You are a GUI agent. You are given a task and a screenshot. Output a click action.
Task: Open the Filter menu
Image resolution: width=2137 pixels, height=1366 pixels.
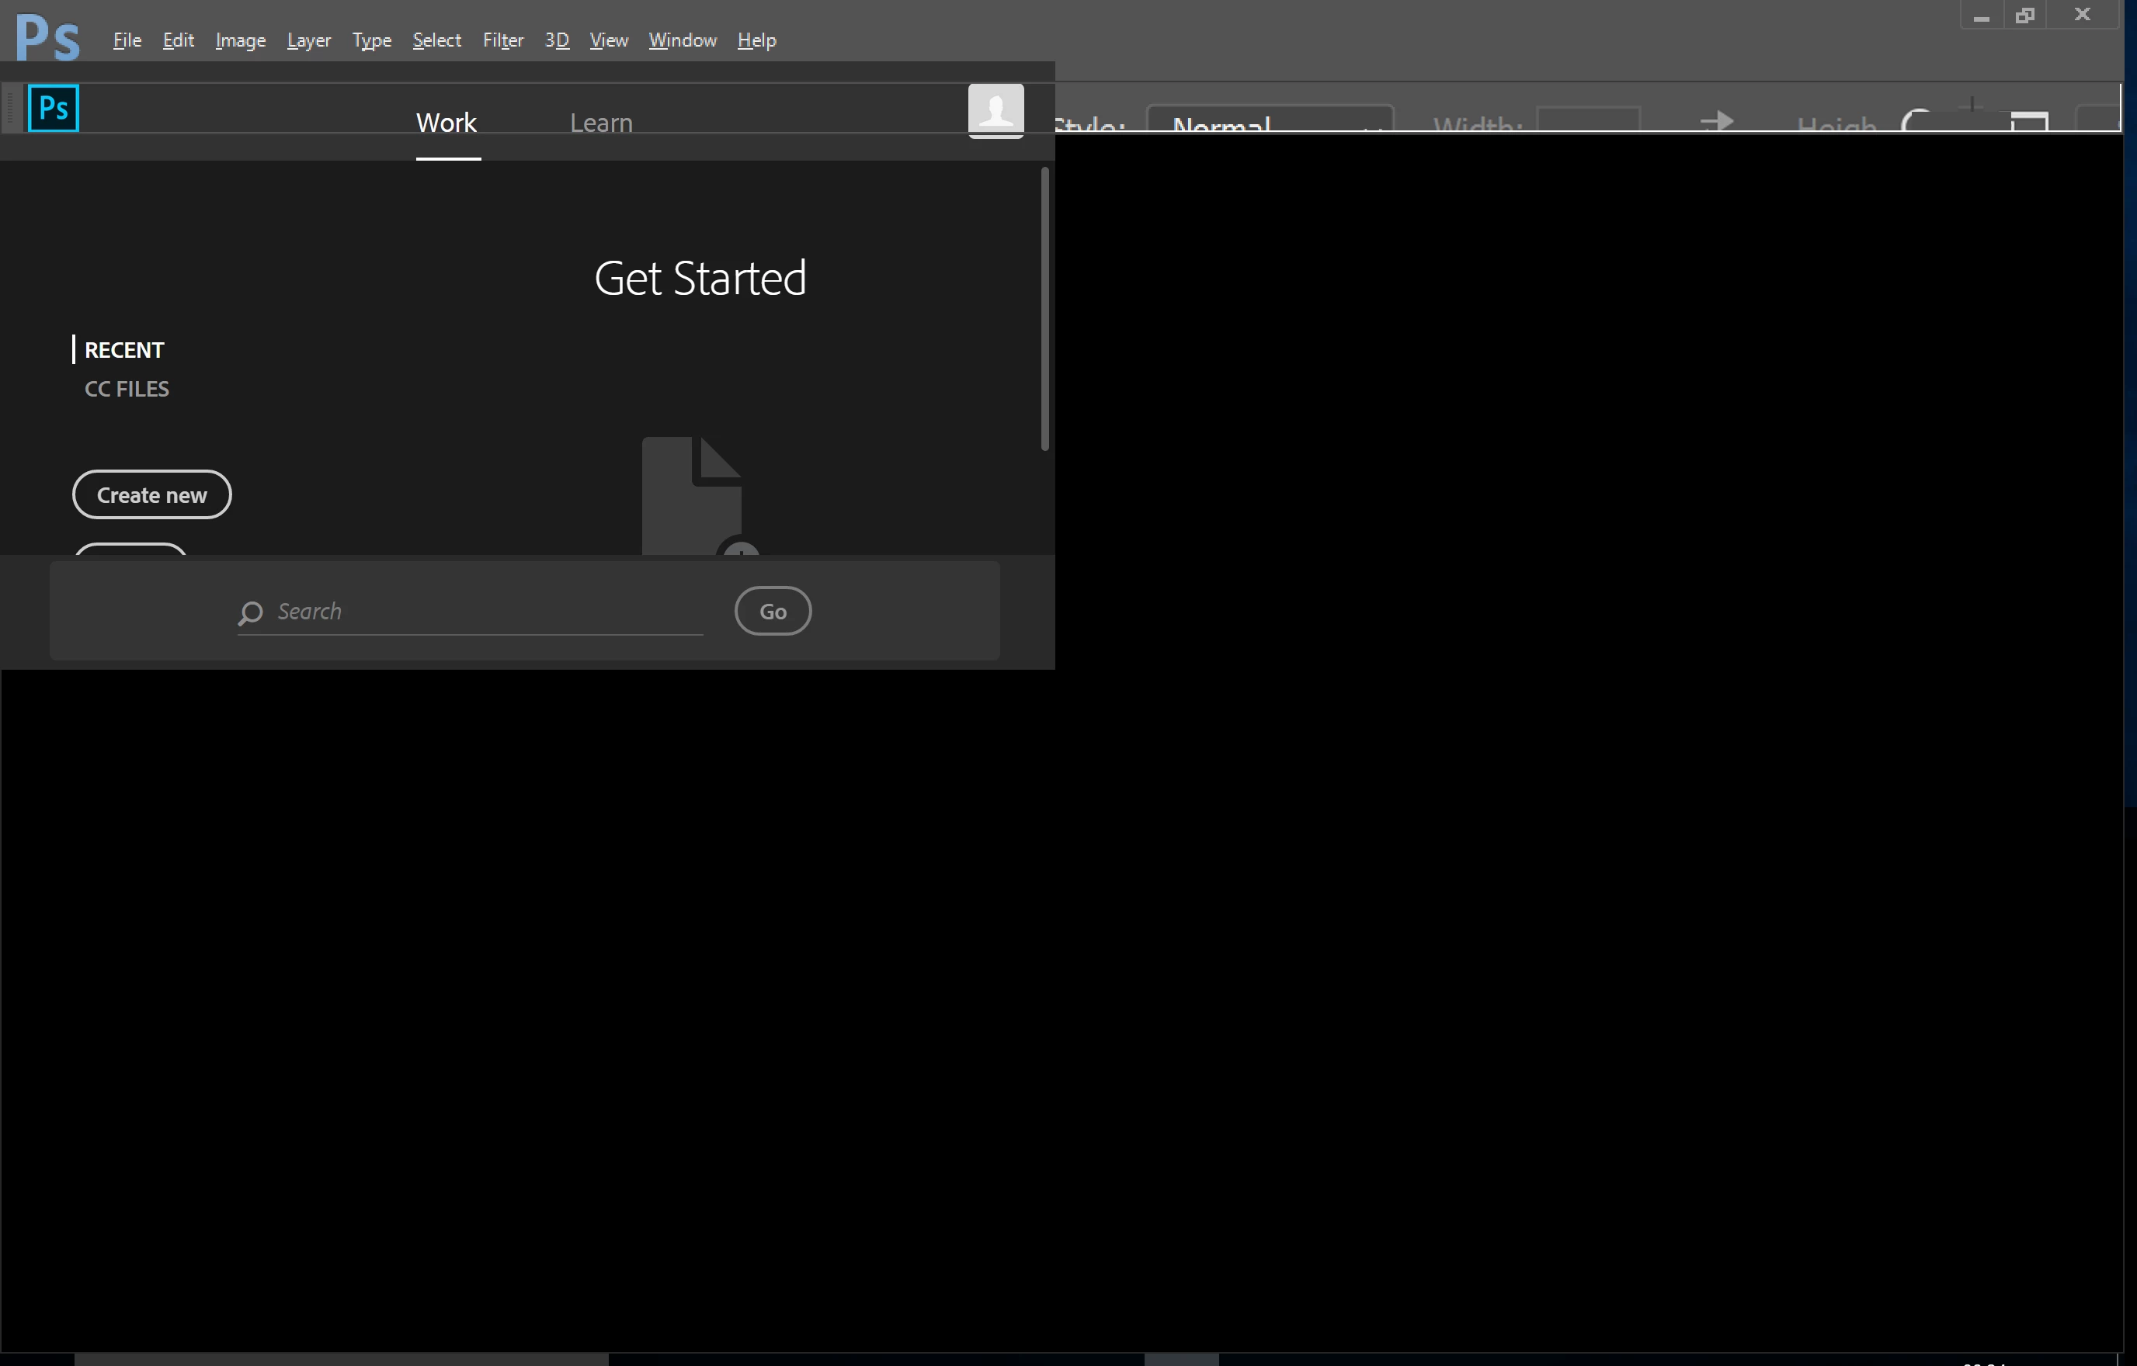502,40
